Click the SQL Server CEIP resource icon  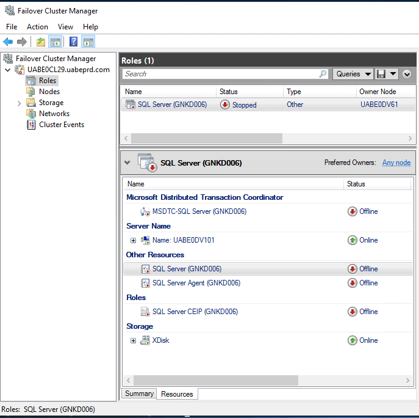click(x=145, y=312)
